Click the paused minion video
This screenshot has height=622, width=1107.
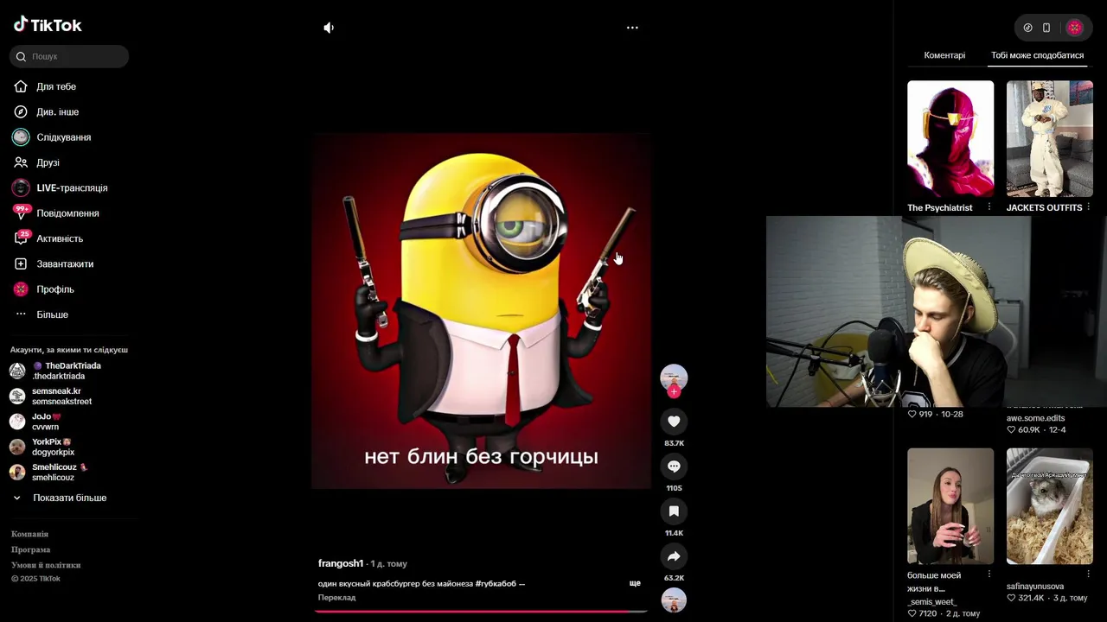coord(481,311)
